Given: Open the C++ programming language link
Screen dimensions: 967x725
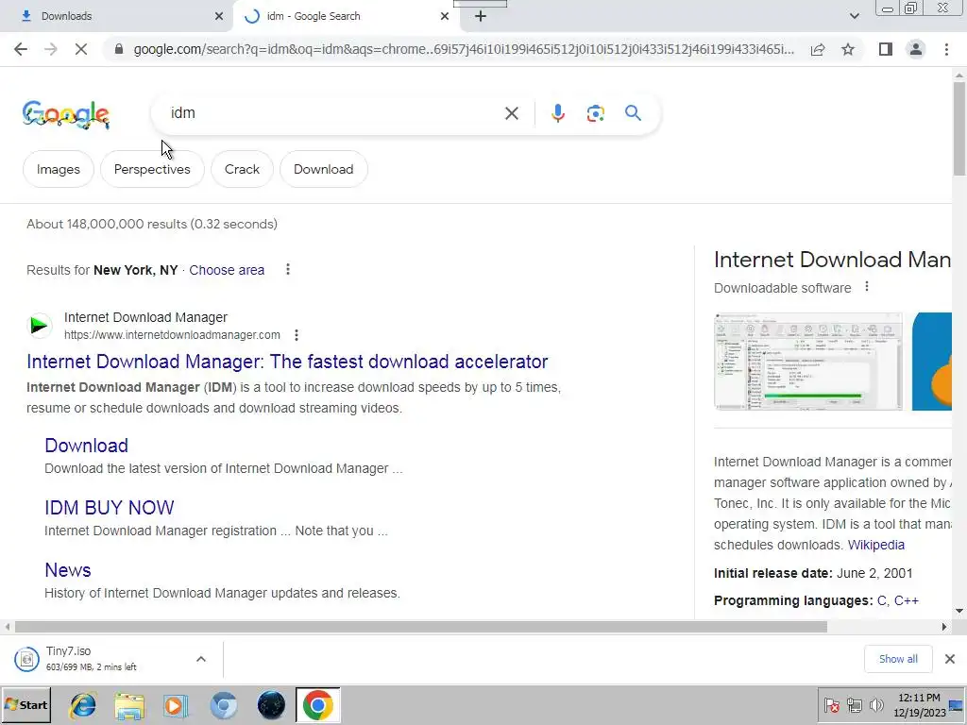Looking at the screenshot, I should [907, 600].
